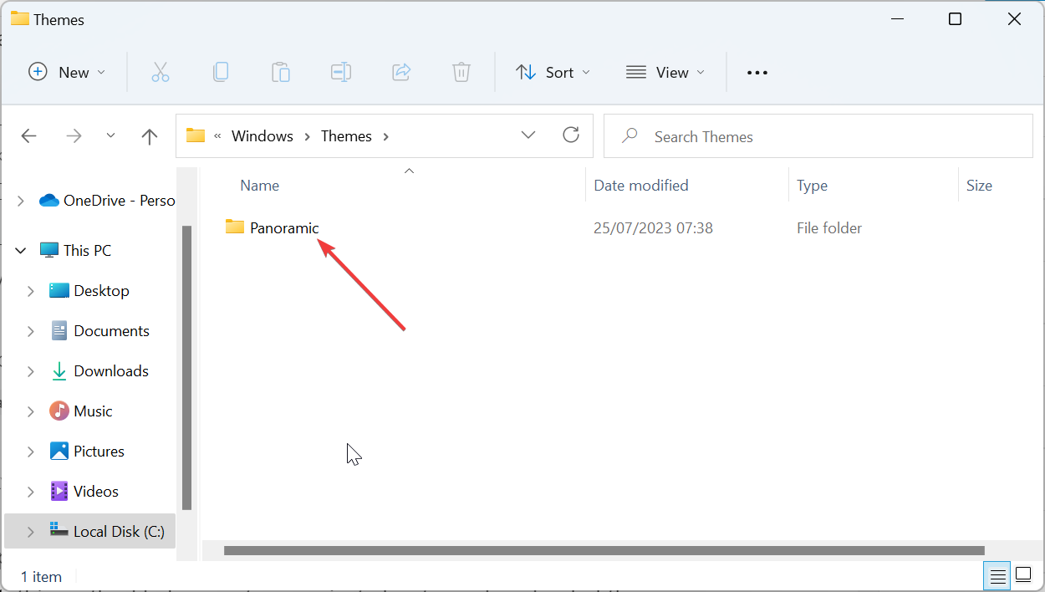The height and width of the screenshot is (592, 1045).
Task: Click the Copy icon in toolbar
Action: pos(220,72)
